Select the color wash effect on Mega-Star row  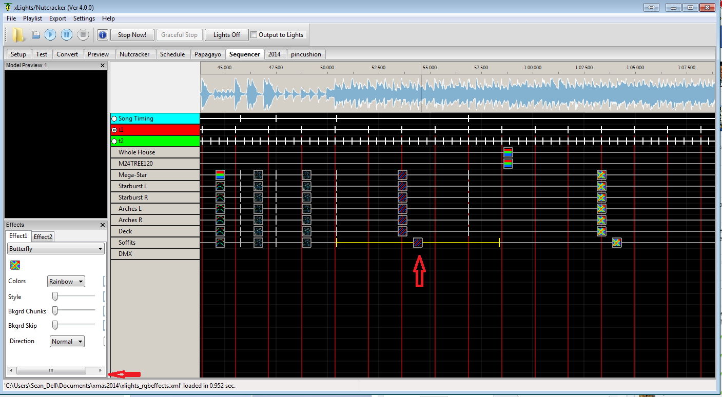pos(220,175)
